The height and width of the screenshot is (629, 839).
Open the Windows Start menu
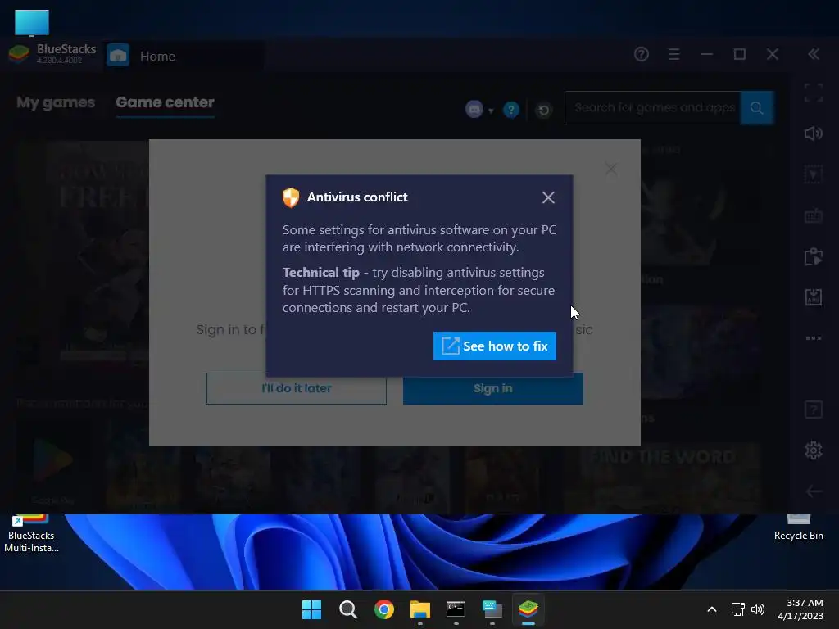point(311,609)
